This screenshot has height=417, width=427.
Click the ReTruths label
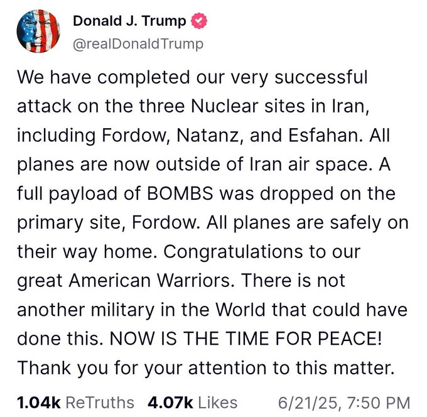coord(100,402)
